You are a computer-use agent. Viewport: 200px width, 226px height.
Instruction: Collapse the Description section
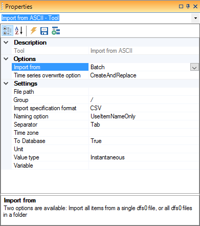6,43
